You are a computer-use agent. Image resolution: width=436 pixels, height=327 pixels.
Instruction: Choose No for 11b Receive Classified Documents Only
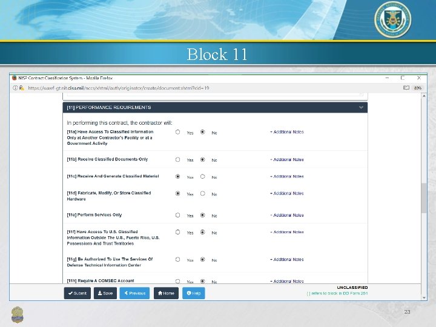203,160
